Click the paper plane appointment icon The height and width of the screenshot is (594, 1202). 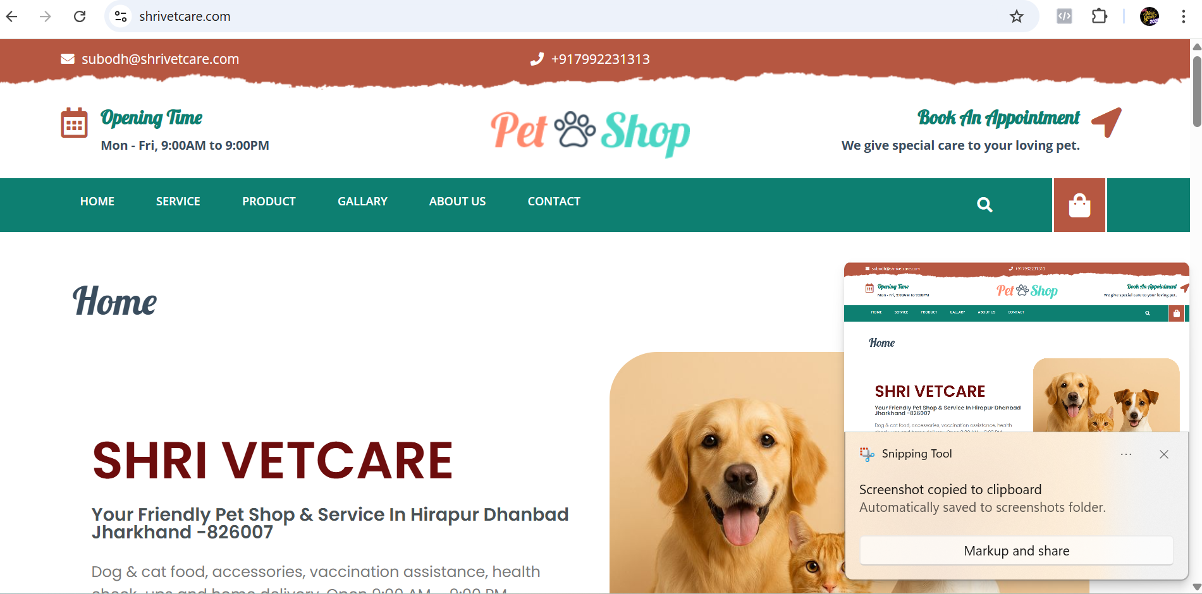pyautogui.click(x=1107, y=121)
